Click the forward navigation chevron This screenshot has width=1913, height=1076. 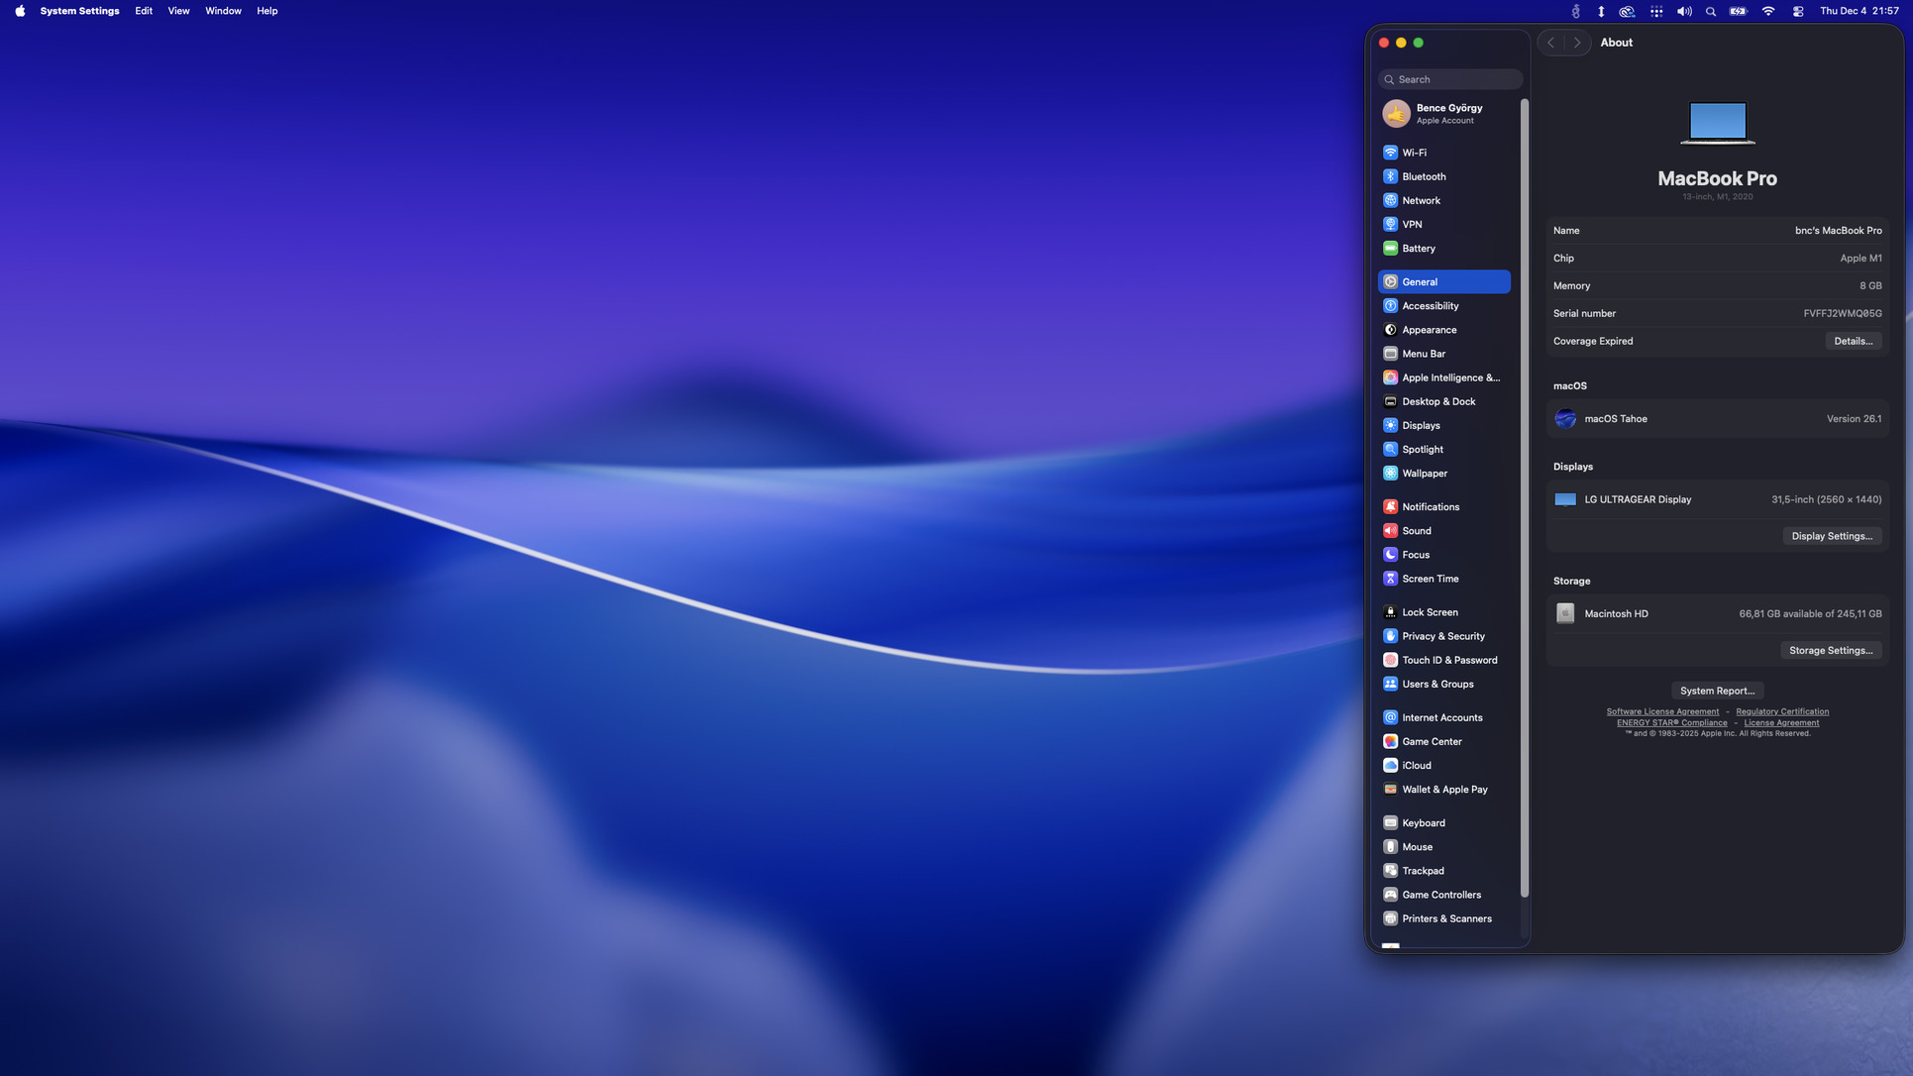click(1577, 43)
